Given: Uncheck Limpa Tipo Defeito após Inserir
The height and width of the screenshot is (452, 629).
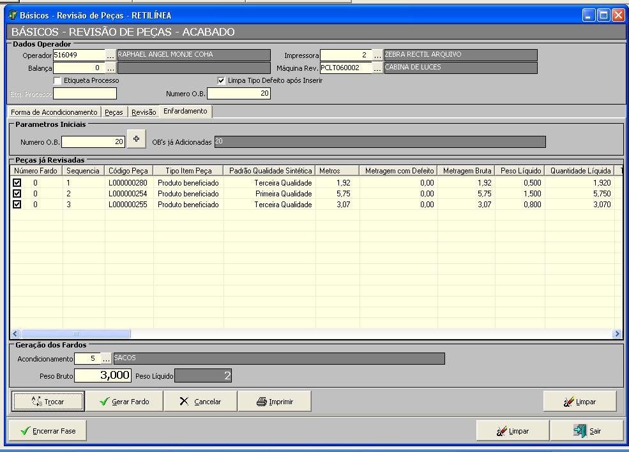Looking at the screenshot, I should (222, 81).
